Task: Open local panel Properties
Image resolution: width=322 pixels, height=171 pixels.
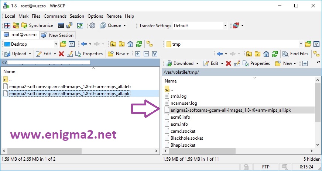Action: pyautogui.click(x=89, y=54)
